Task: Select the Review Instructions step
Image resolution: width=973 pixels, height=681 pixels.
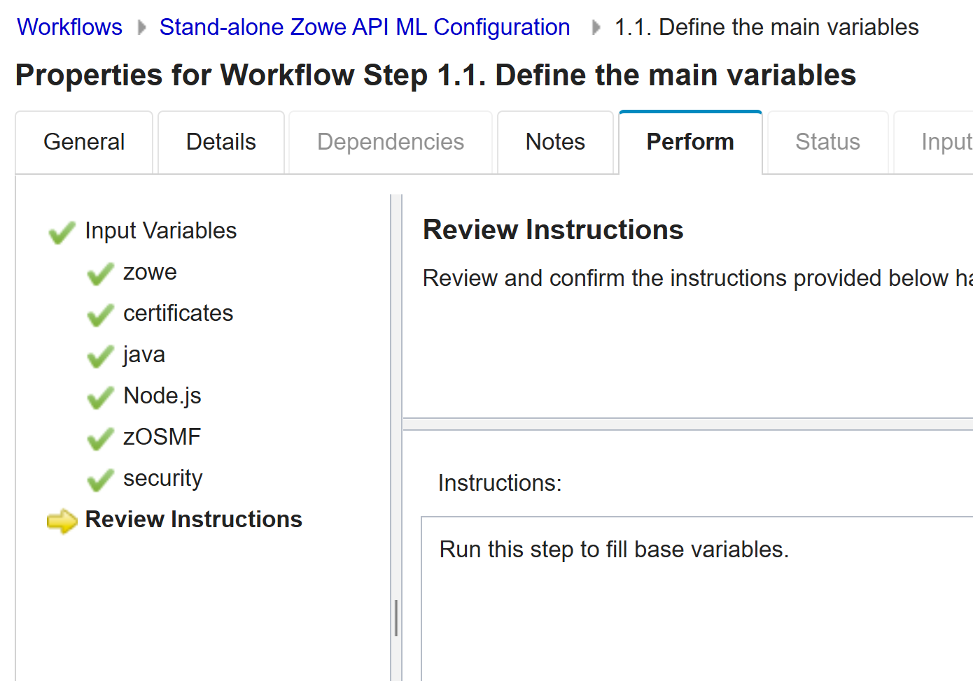Action: click(193, 519)
